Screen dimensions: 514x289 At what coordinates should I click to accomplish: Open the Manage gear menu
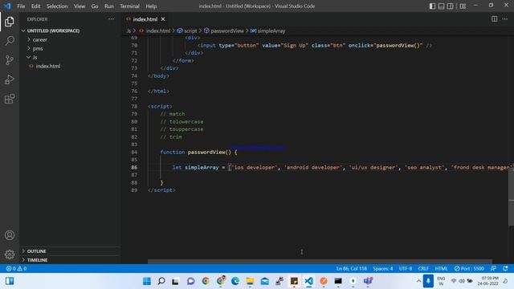10,254
